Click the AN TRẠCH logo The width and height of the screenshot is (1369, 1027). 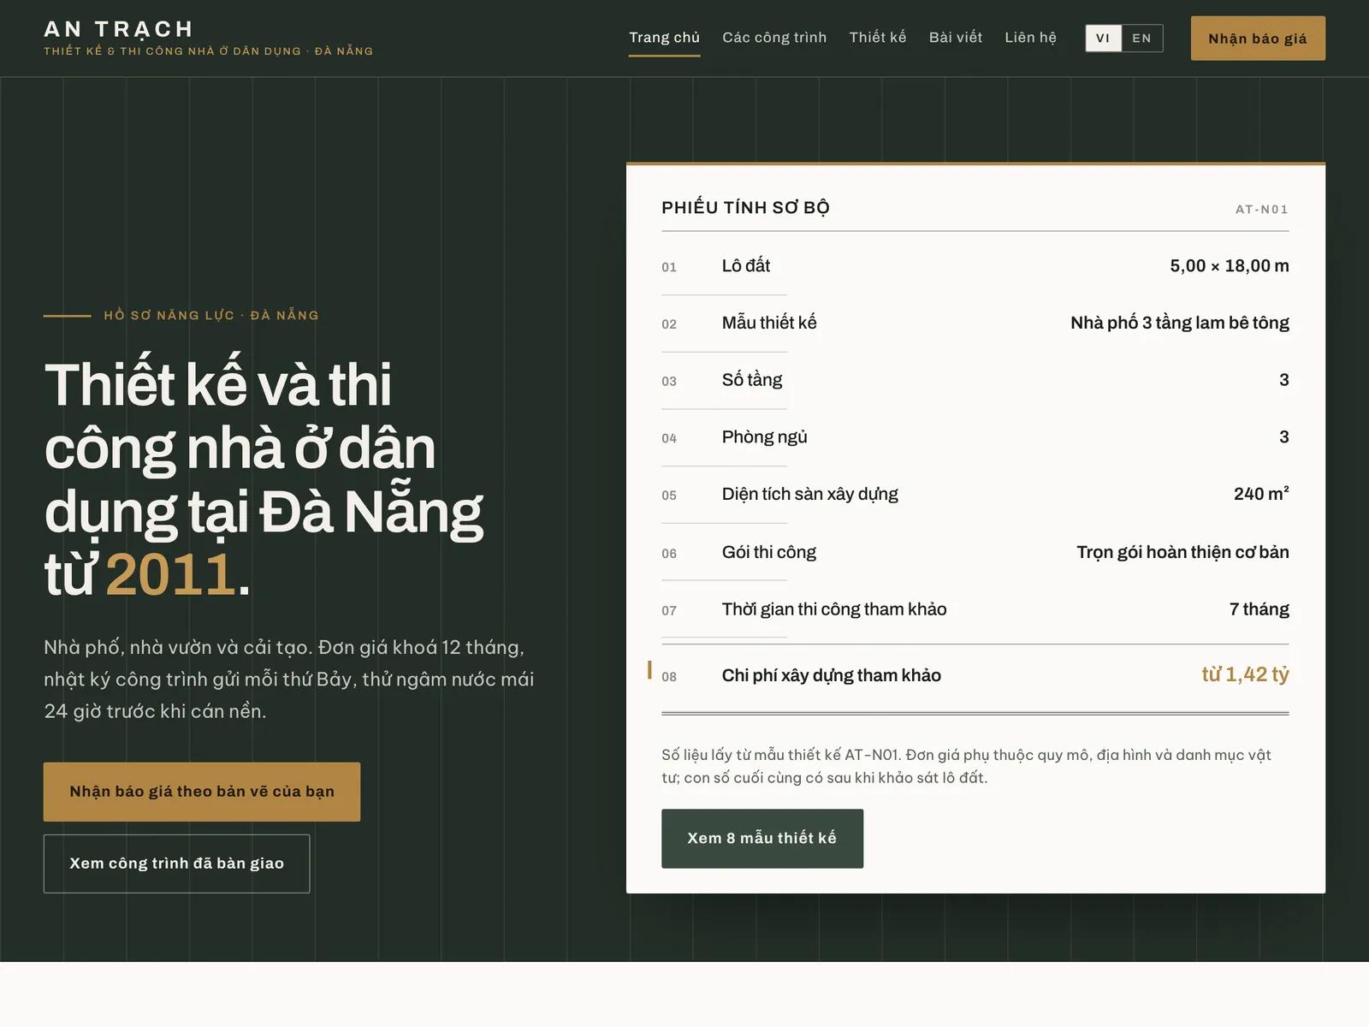tap(119, 29)
